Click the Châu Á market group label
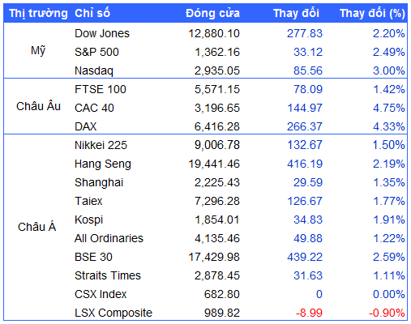The height and width of the screenshot is (324, 411). point(37,227)
